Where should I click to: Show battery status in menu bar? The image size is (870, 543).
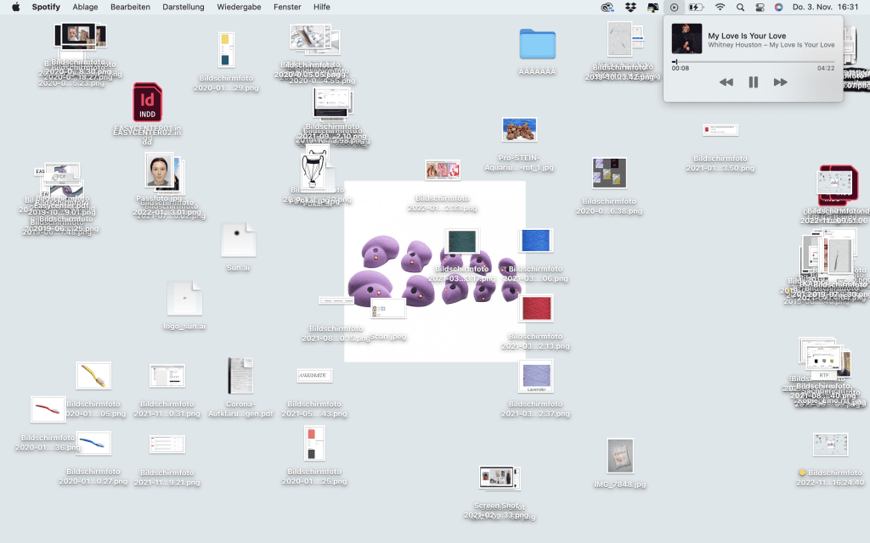coord(697,7)
